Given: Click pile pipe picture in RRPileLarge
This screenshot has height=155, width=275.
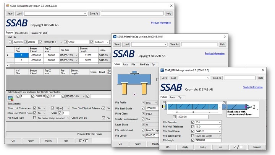Looking at the screenshot, I should click(192, 108).
